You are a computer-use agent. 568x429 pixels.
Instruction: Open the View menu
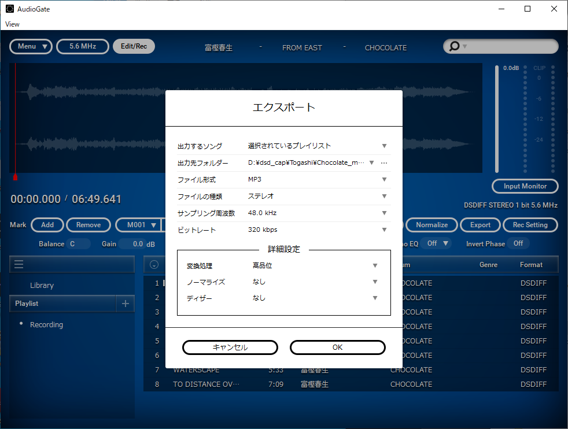[12, 24]
